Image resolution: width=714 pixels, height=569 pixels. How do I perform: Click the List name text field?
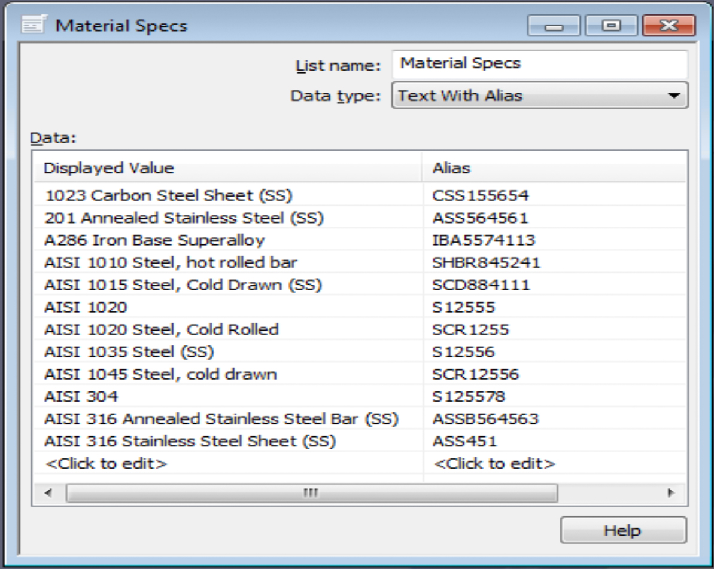(x=539, y=64)
